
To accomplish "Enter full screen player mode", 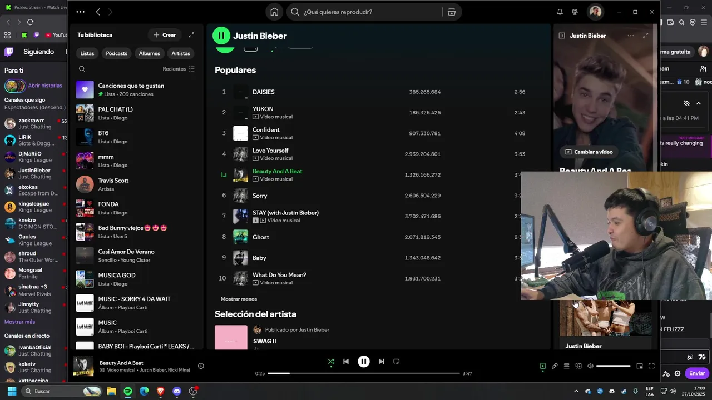I will pos(651,366).
